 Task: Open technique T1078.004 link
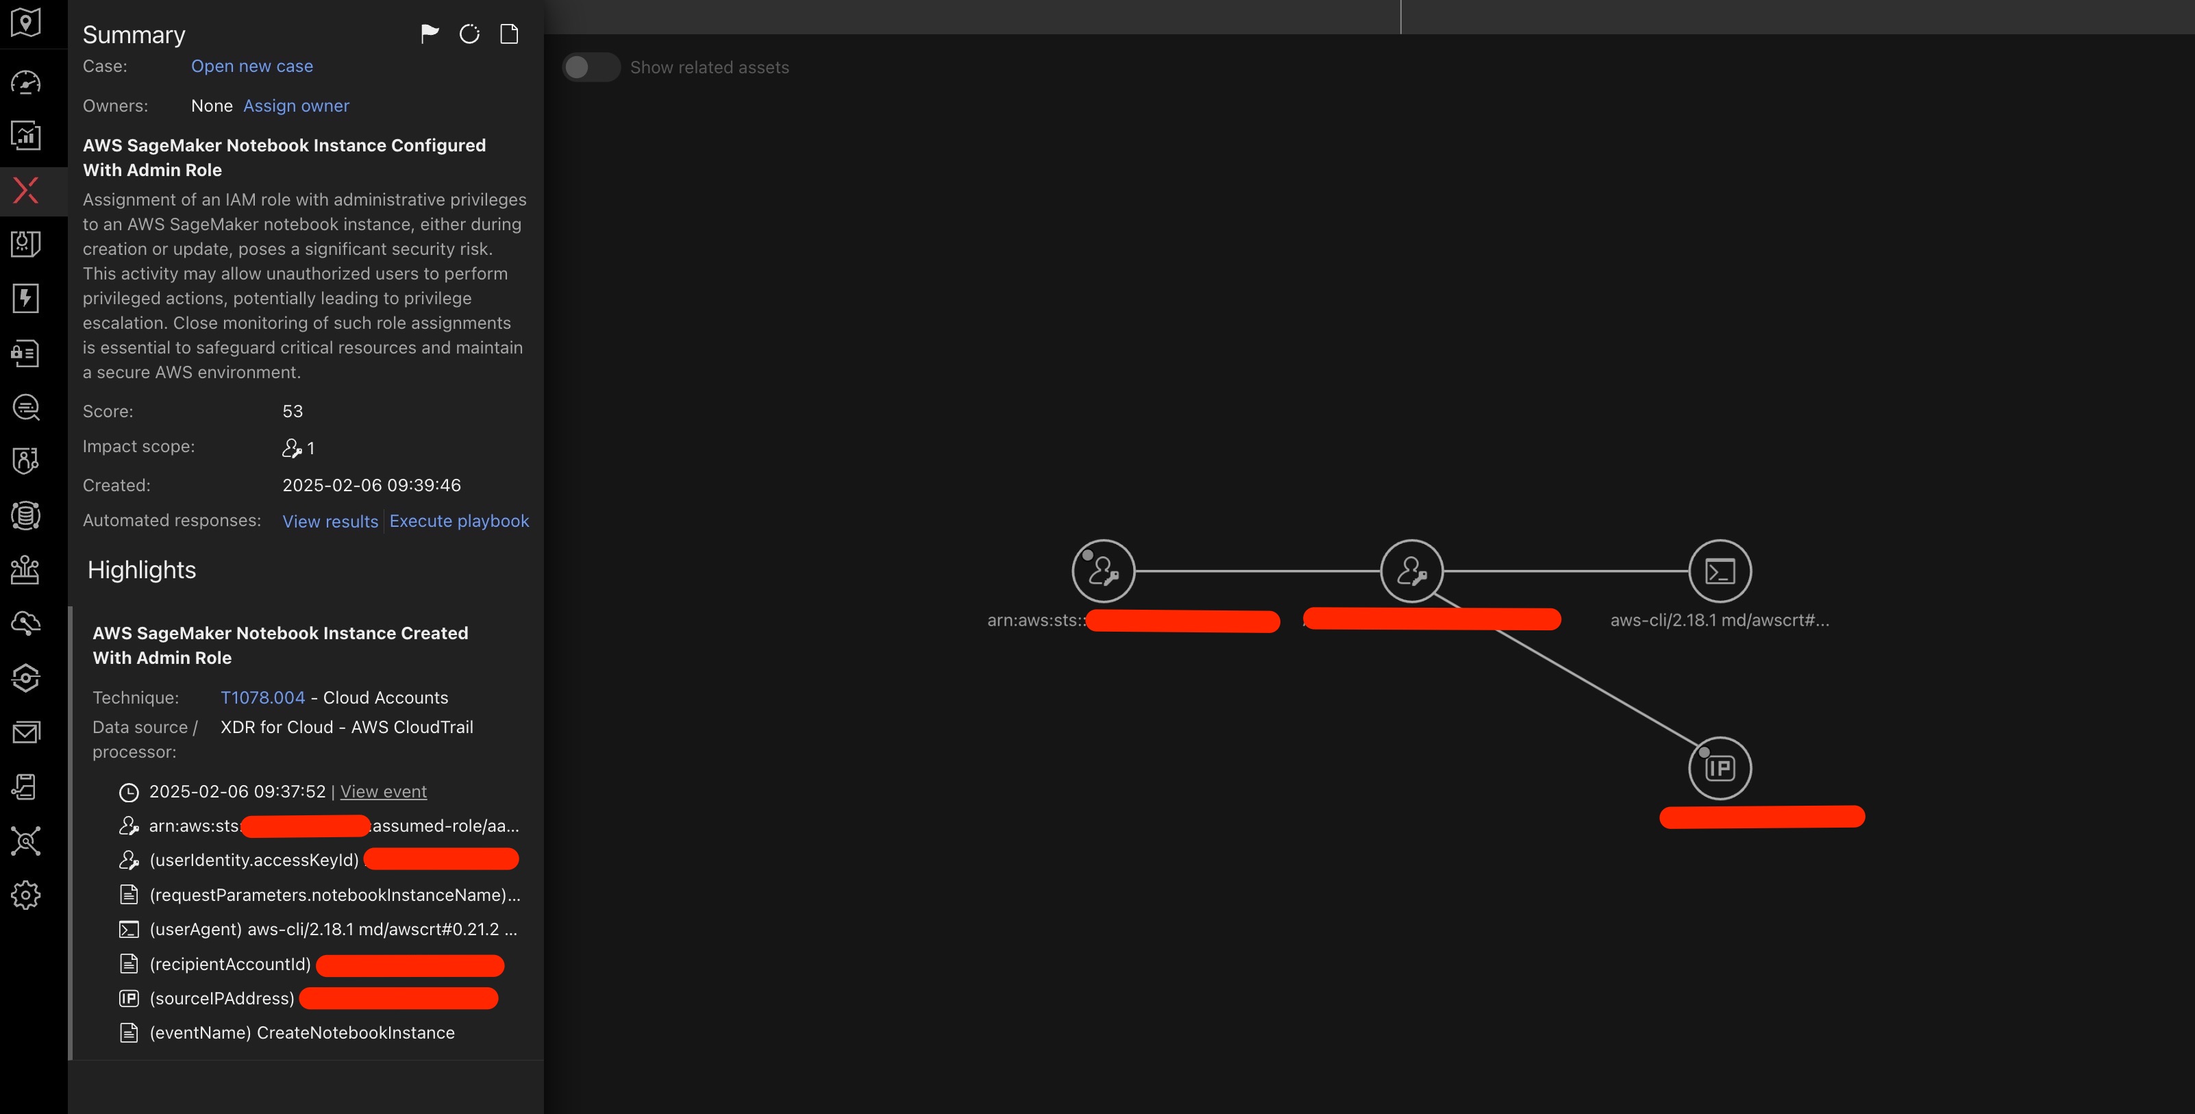262,697
